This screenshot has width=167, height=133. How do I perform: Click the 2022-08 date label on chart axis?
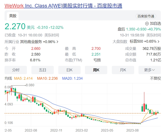coord(31,130)
